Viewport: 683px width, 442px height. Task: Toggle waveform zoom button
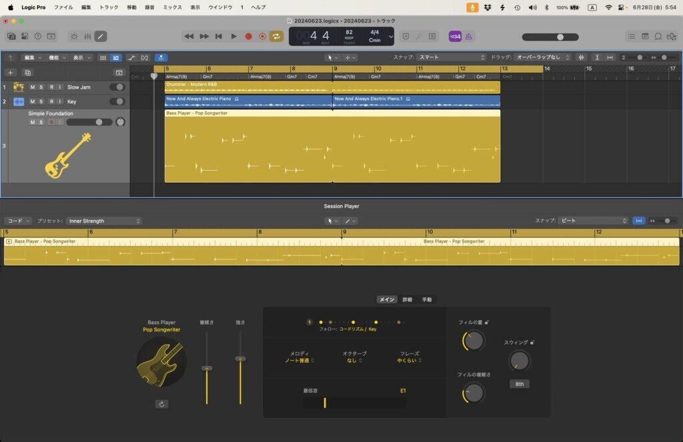click(x=581, y=57)
